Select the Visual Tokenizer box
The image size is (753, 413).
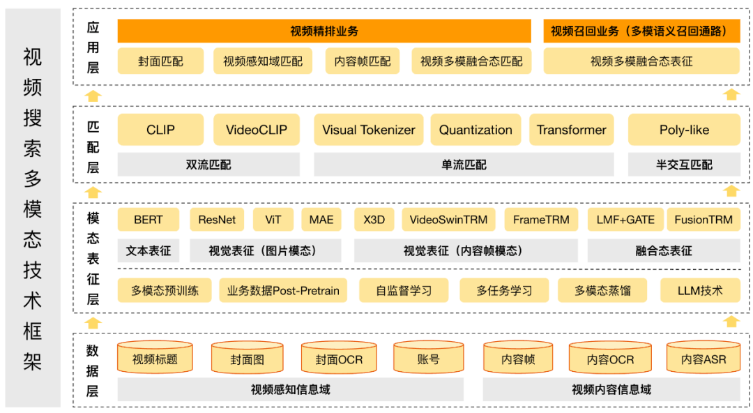coord(369,130)
